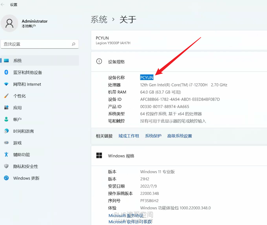Click the back arrow in Settings header

point(3,5)
